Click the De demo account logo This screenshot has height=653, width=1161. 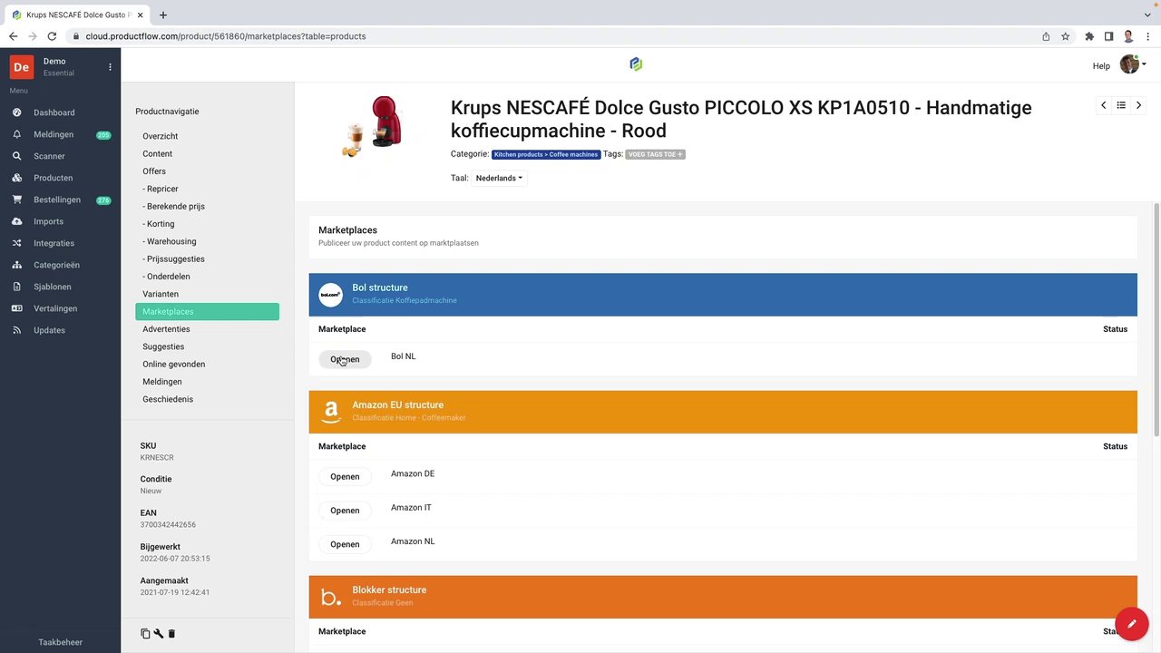point(21,67)
